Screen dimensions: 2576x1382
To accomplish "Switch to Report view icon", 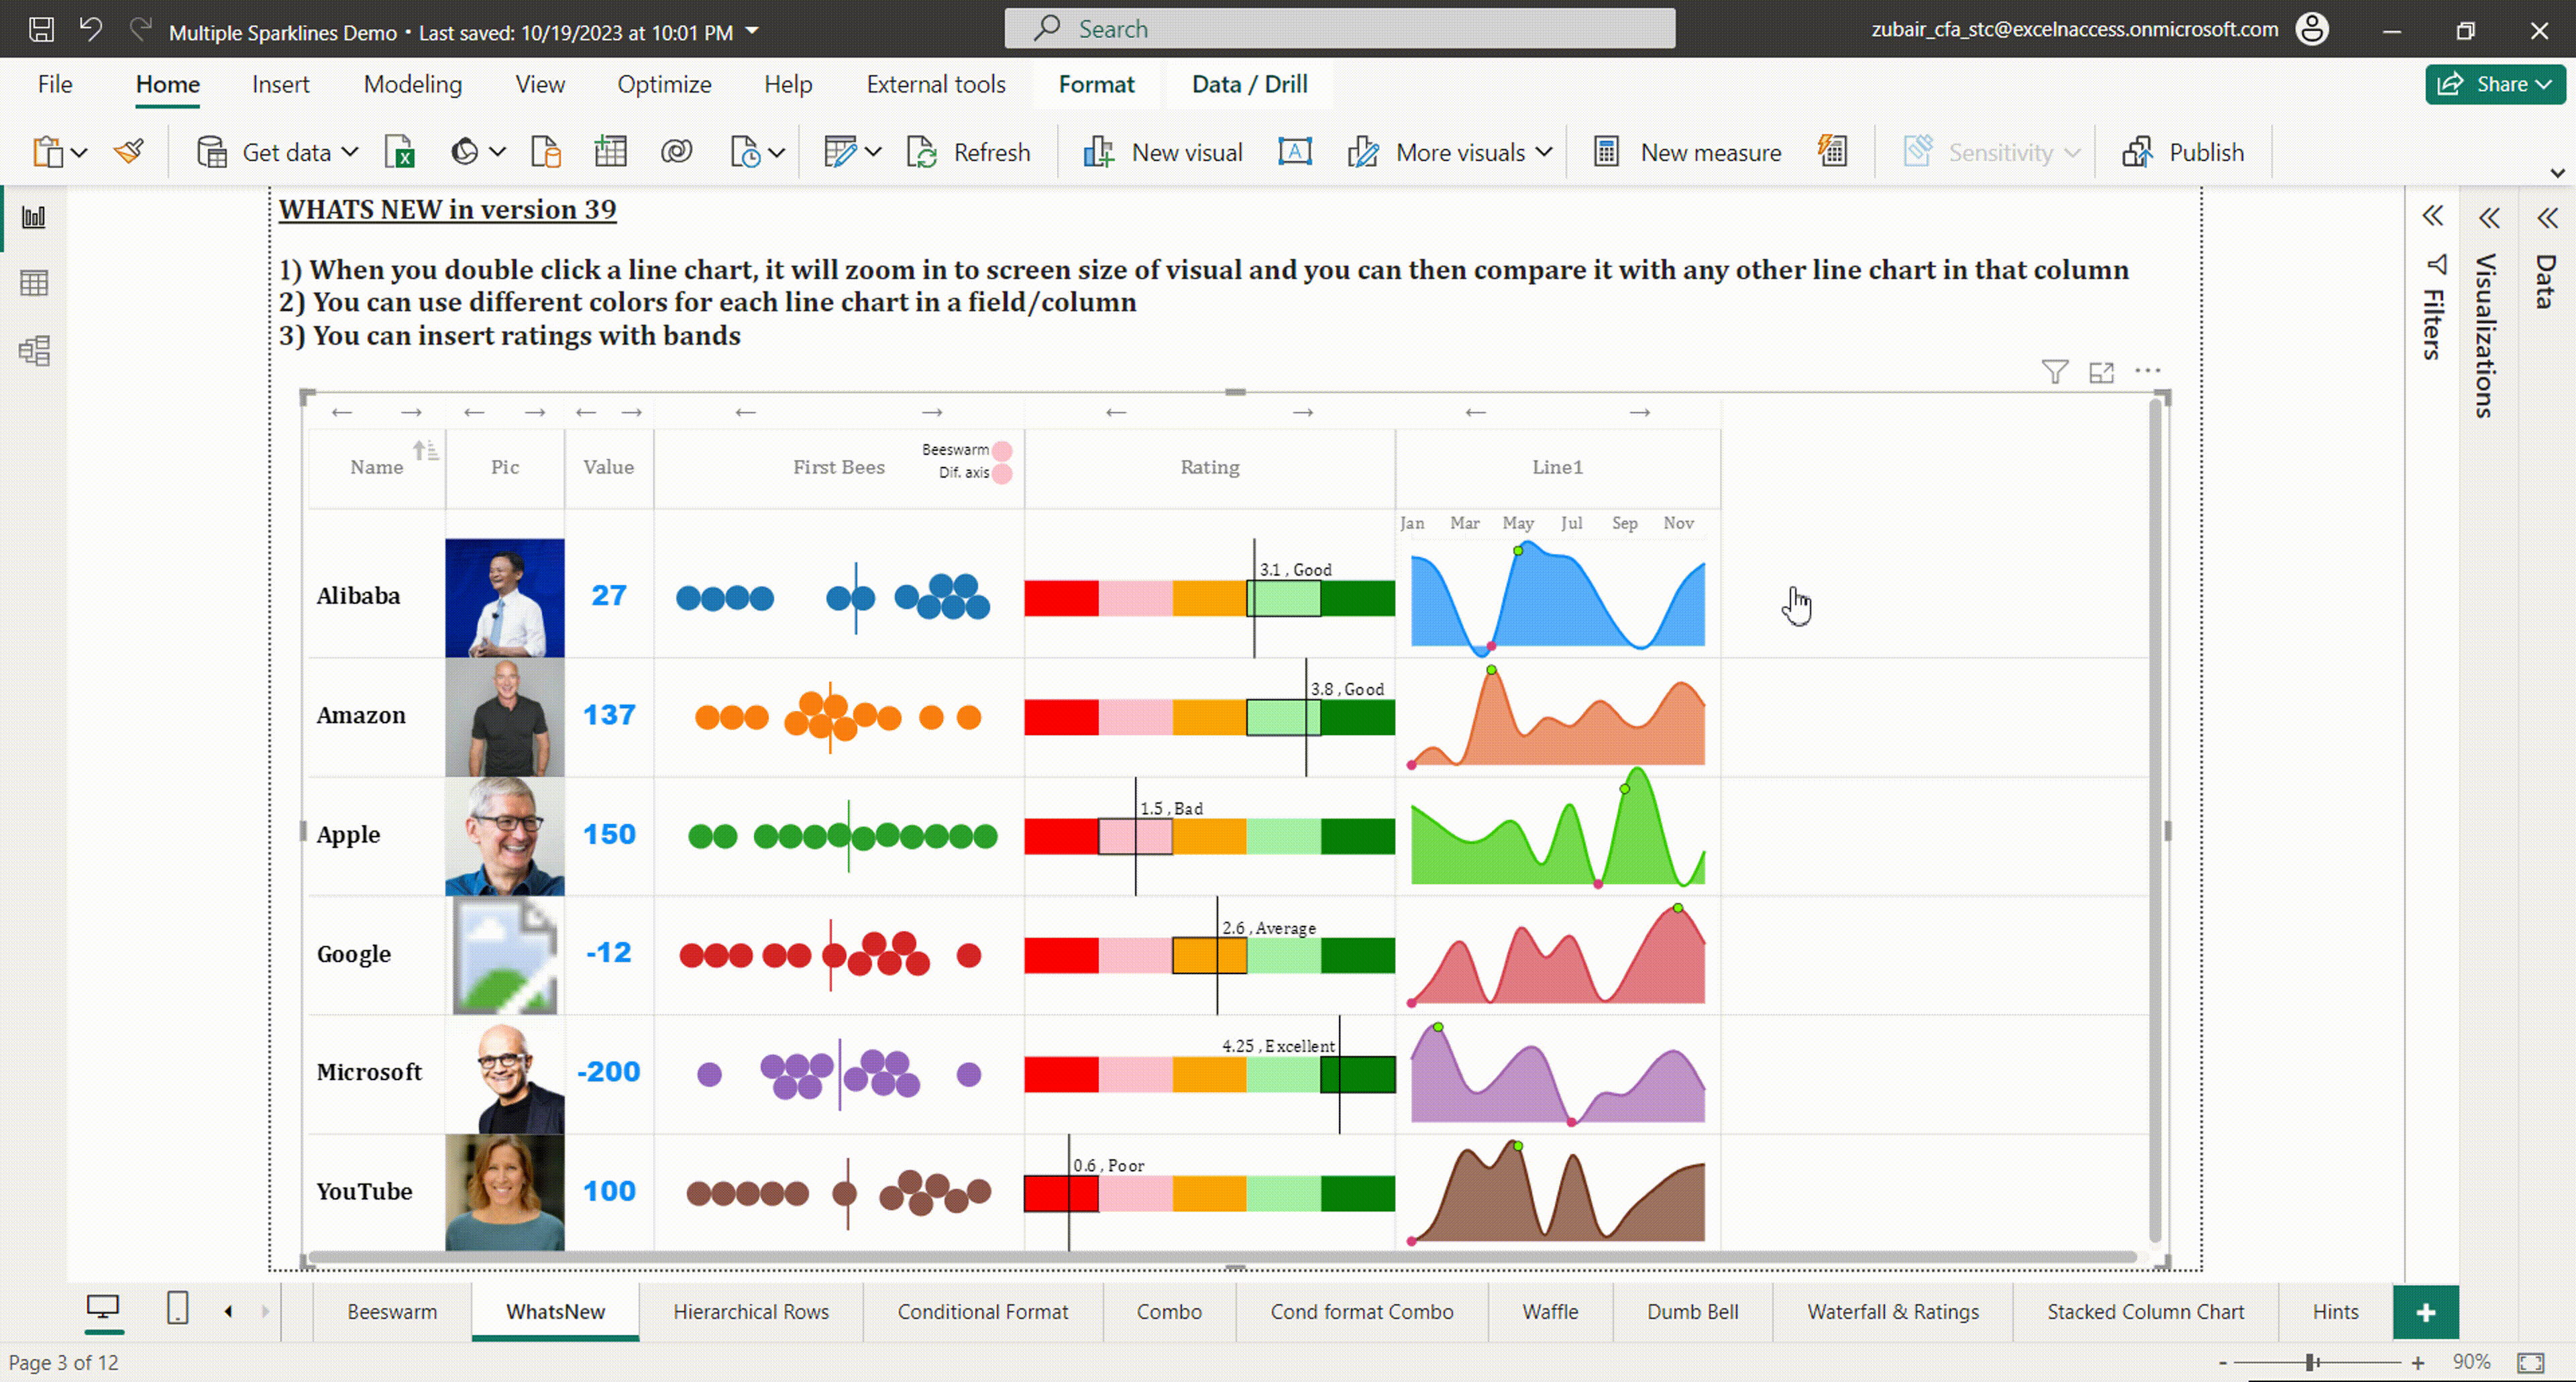I will (34, 217).
